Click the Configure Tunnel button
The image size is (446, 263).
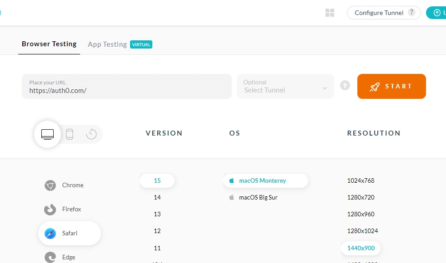pos(379,13)
